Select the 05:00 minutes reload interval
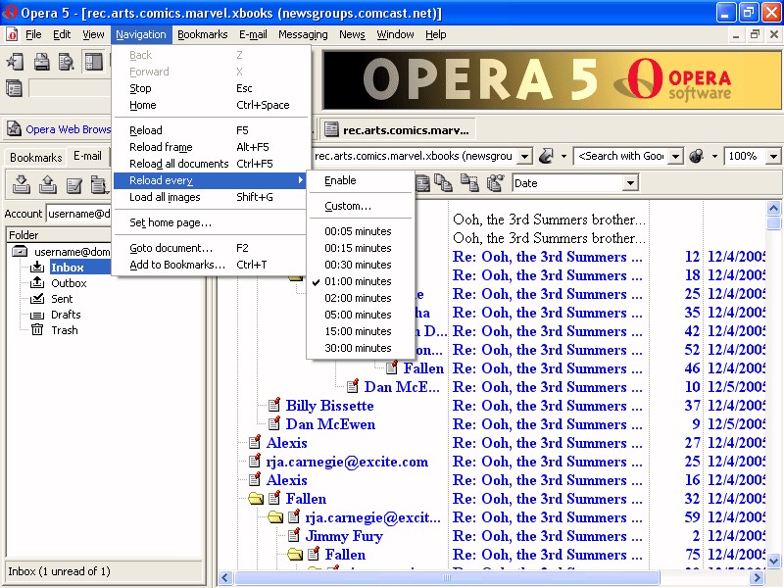The height and width of the screenshot is (588, 784). 358,315
